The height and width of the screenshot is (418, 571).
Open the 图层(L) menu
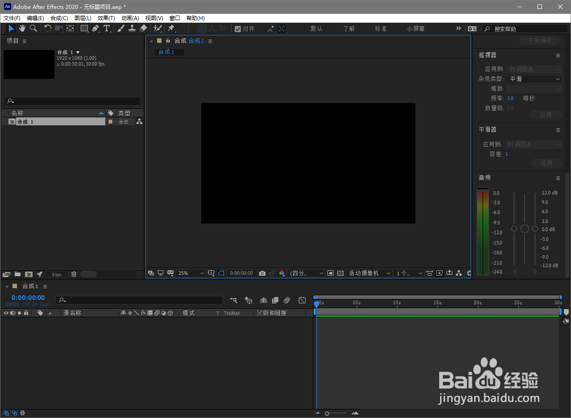(83, 18)
